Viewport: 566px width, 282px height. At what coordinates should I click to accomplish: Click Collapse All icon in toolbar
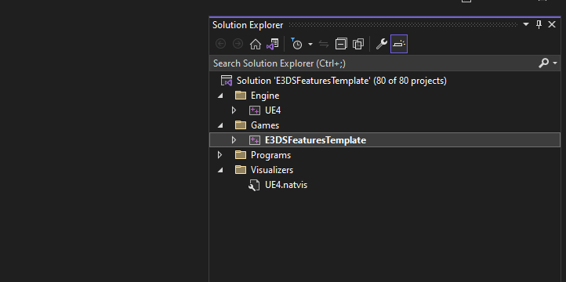341,44
